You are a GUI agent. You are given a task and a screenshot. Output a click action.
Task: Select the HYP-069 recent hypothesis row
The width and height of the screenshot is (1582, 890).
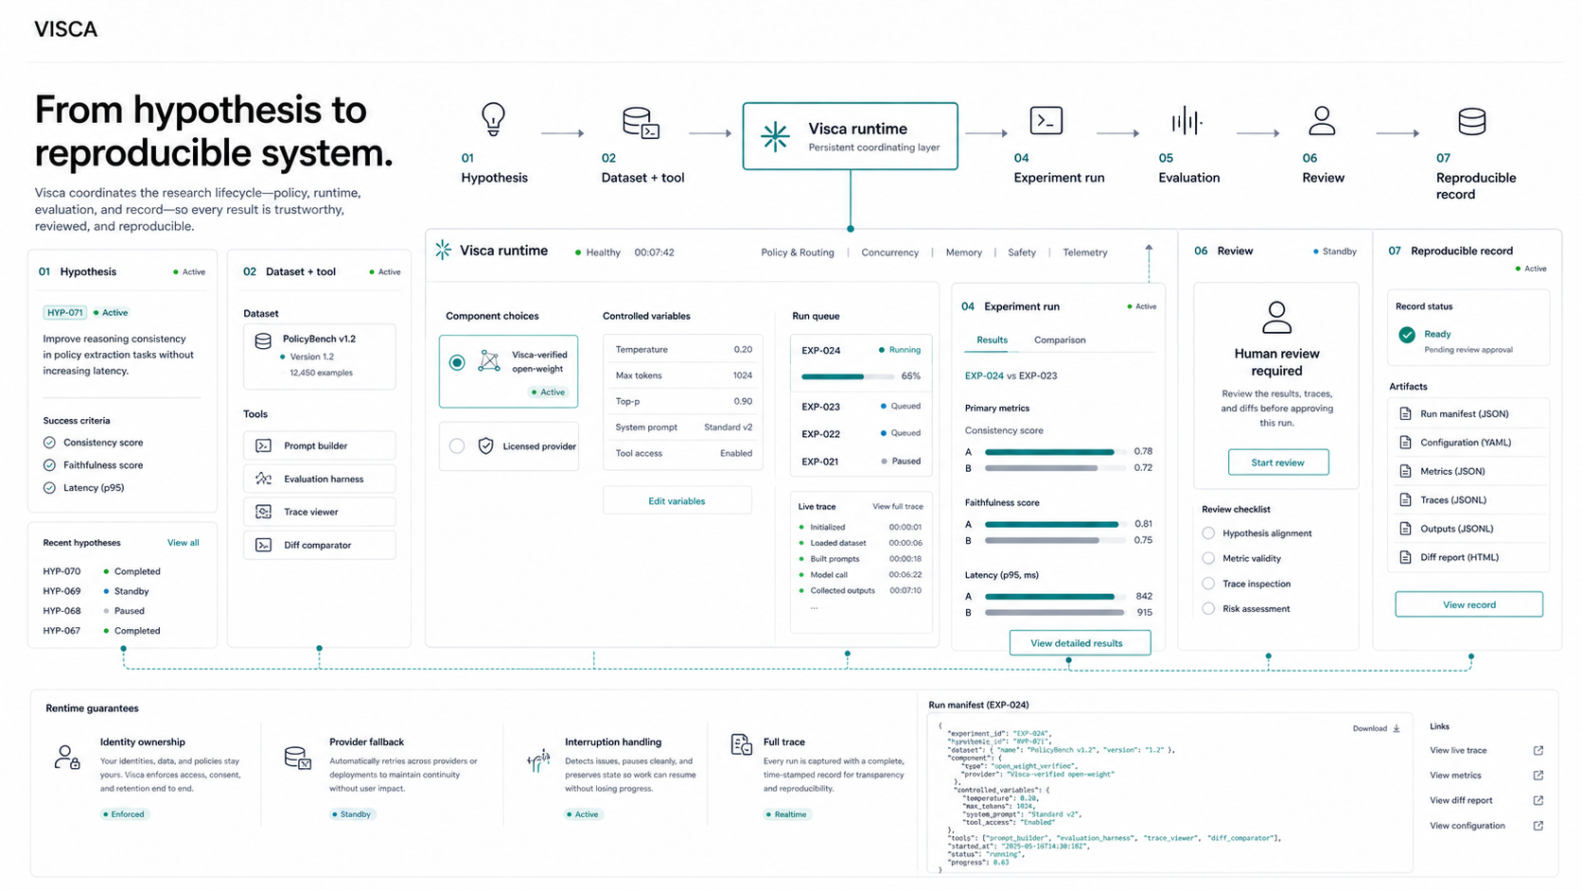click(104, 591)
